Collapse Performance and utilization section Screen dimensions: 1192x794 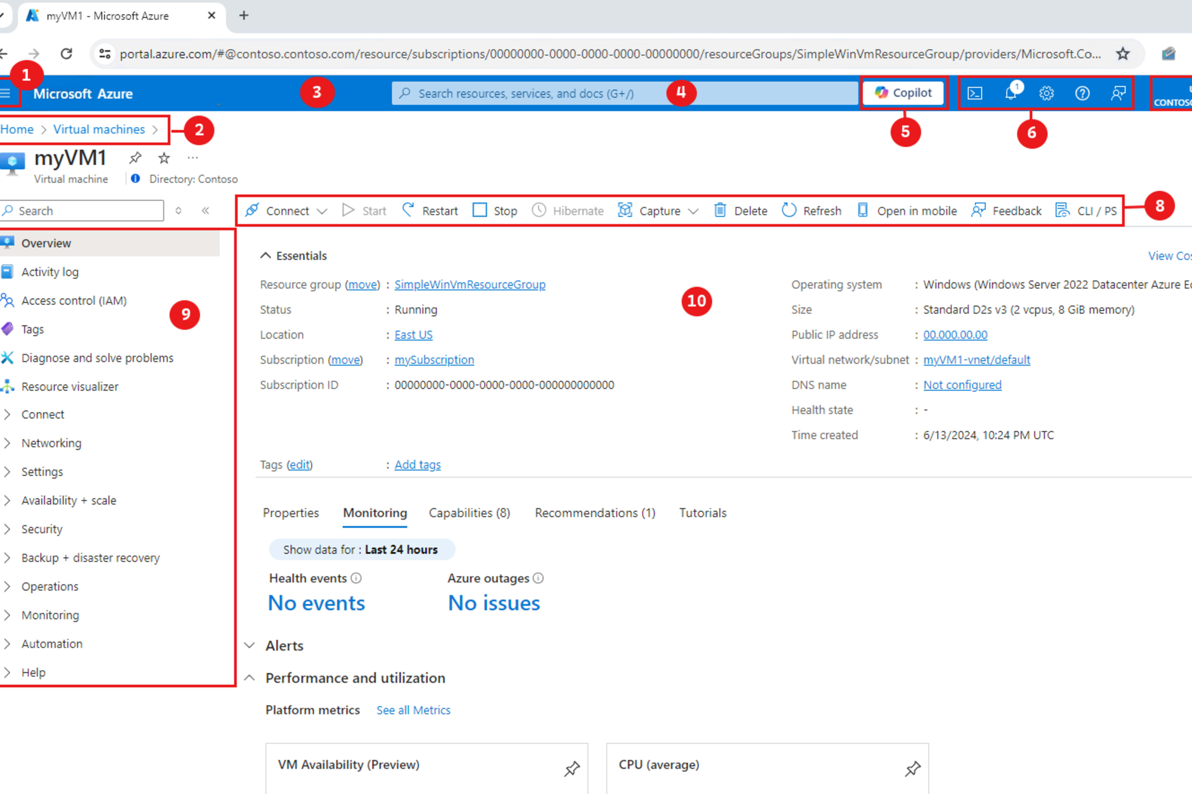click(x=249, y=678)
